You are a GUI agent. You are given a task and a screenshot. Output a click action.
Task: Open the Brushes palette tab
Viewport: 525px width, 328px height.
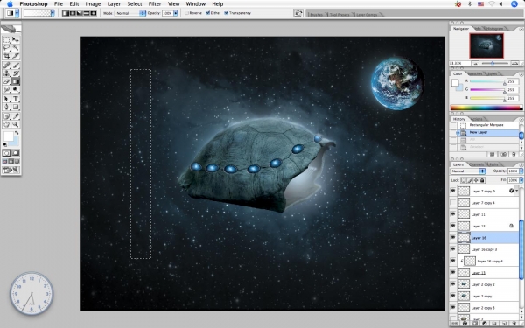(x=316, y=14)
